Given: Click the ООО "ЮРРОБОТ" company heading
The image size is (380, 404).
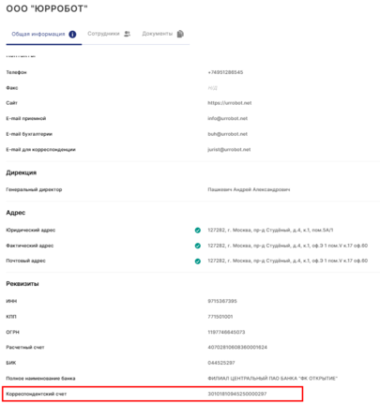Looking at the screenshot, I should tap(47, 8).
